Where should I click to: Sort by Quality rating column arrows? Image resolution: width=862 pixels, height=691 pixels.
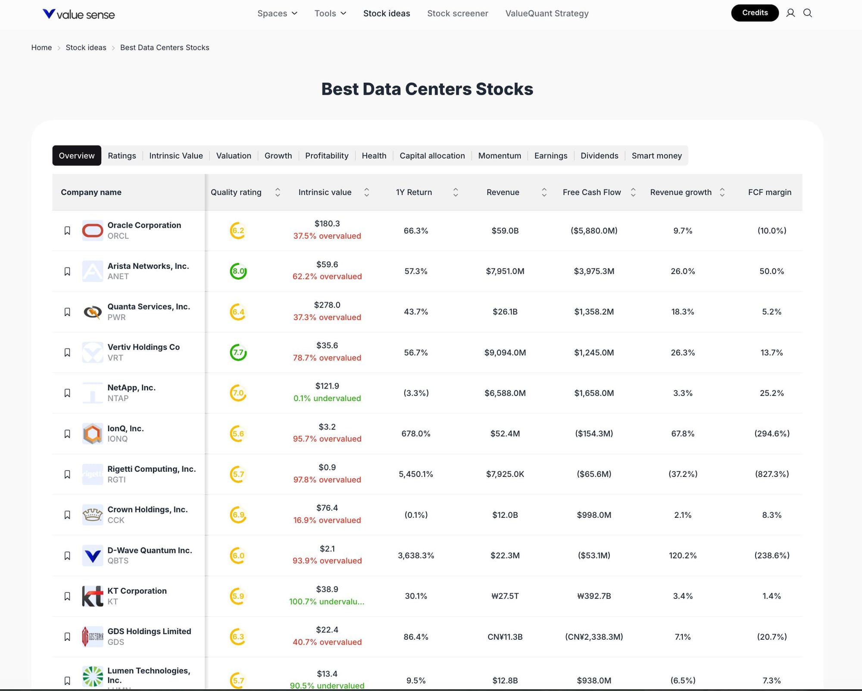pyautogui.click(x=278, y=192)
